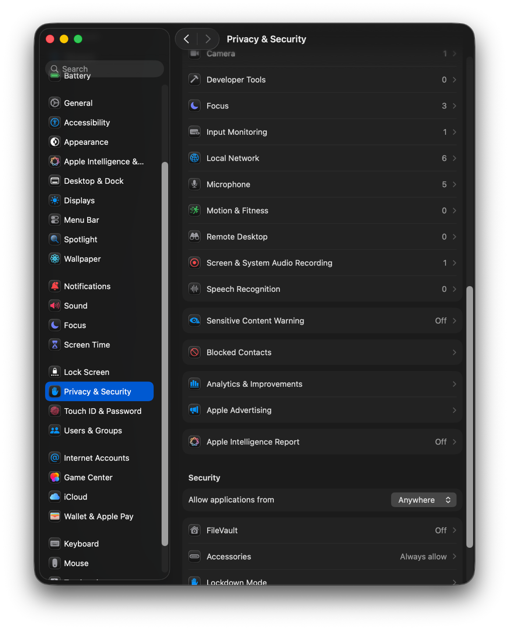This screenshot has width=509, height=630.
Task: Select Lock Screen in the sidebar
Action: point(87,372)
